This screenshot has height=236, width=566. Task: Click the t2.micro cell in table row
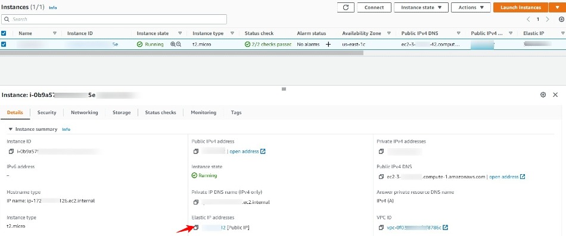click(202, 45)
